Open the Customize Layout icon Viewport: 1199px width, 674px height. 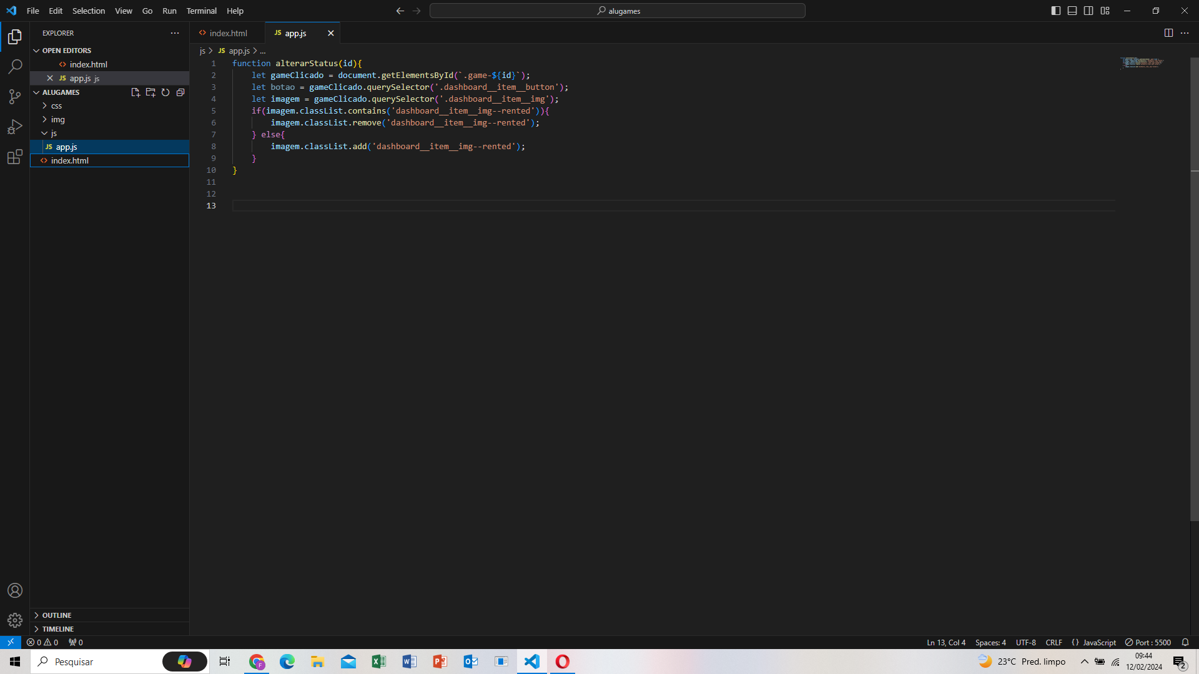[x=1105, y=11]
